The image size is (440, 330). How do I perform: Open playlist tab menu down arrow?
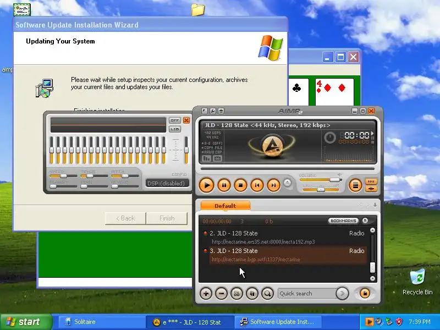coord(375,205)
